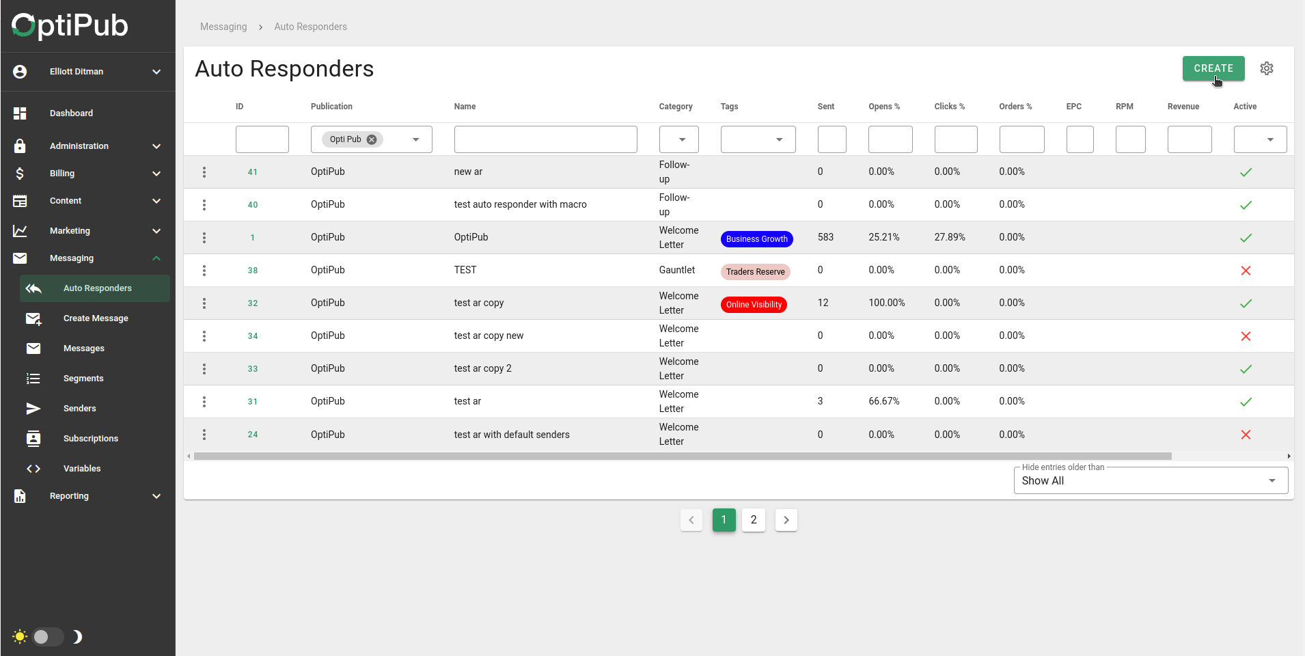Click the Subscriptions contact icon
The image size is (1305, 656).
click(x=33, y=439)
